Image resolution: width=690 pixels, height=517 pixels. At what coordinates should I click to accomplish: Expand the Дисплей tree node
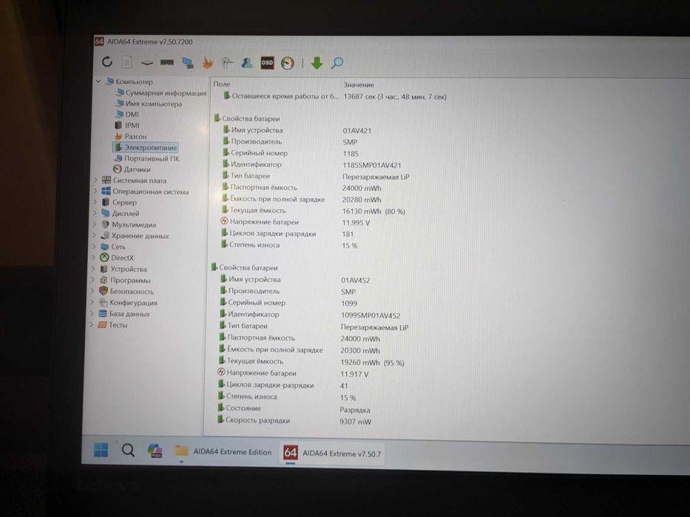[95, 213]
